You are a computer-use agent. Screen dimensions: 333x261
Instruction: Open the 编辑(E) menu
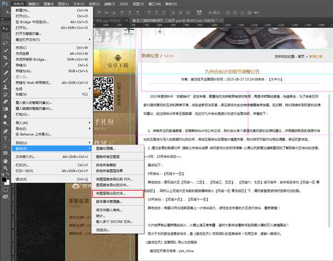(33, 4)
